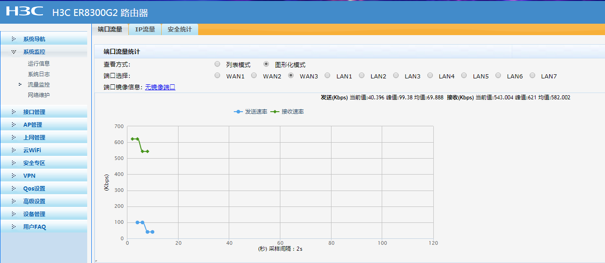Image resolution: width=605 pixels, height=263 pixels.
Task: Click arrow icon beside 设备管理
Action: (x=14, y=214)
